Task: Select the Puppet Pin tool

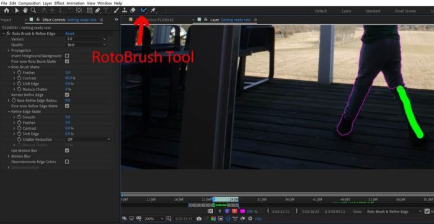Action: 153,11
